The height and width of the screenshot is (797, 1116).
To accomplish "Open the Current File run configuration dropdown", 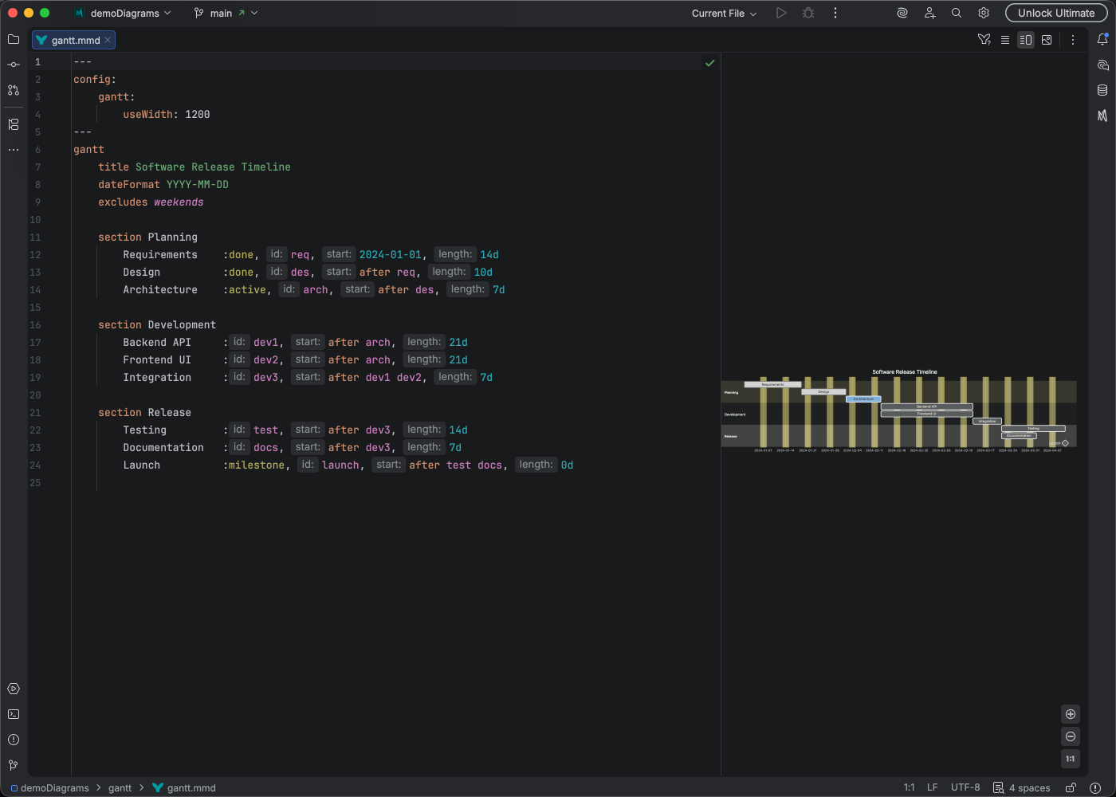I will coord(722,13).
